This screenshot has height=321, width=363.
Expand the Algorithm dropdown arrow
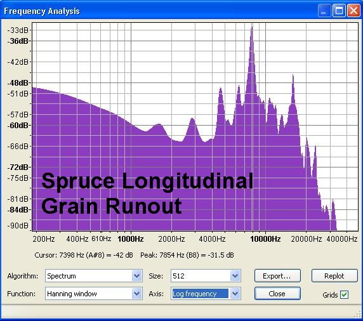[x=136, y=275]
